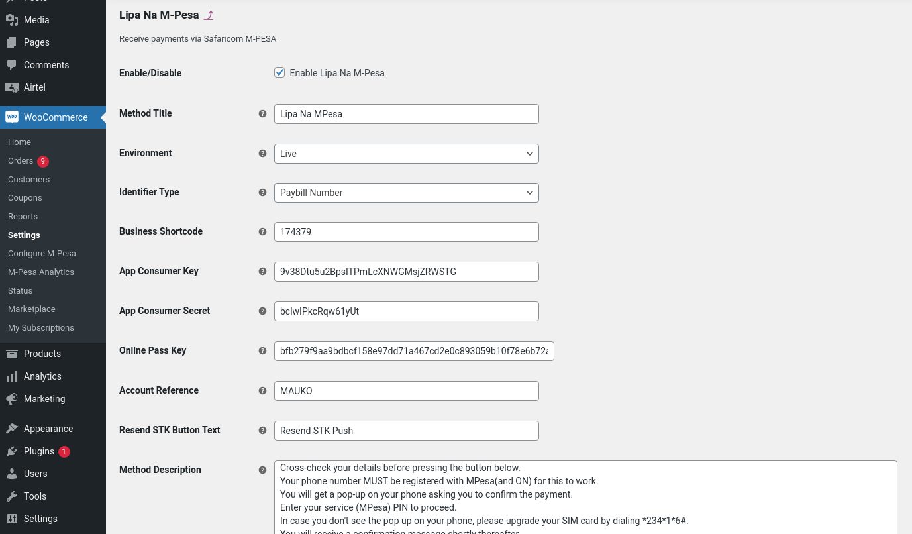Show help tip for App Consumer Secret
This screenshot has width=912, height=534.
[x=262, y=311]
